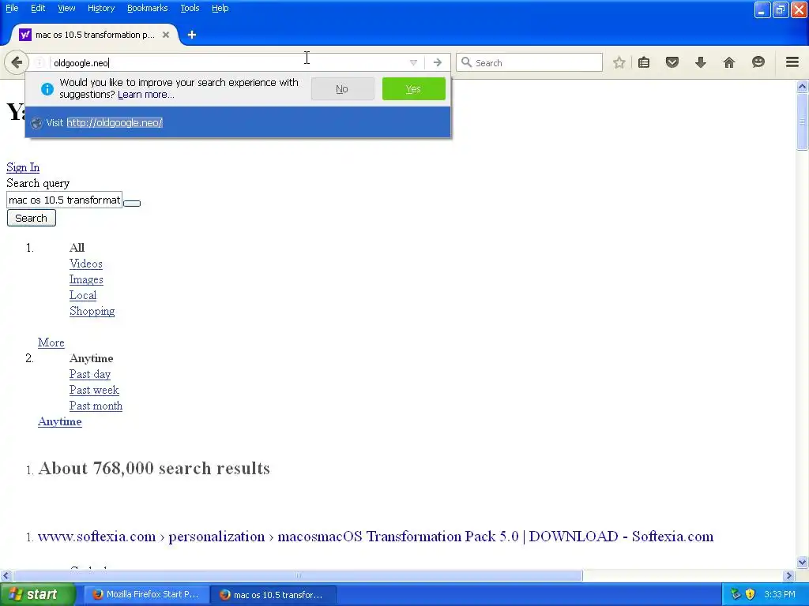Click the Sign In link
Image resolution: width=809 pixels, height=606 pixels.
pos(23,167)
